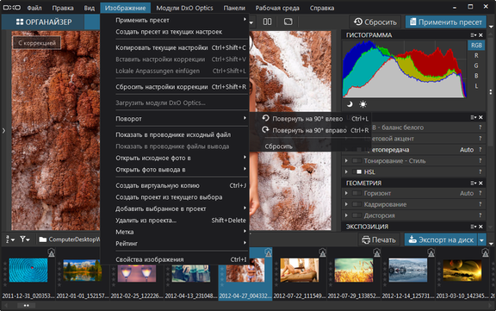496x311 pixels.
Task: Select the 2013-03-10 planet thumbnail
Action: click(x=462, y=270)
